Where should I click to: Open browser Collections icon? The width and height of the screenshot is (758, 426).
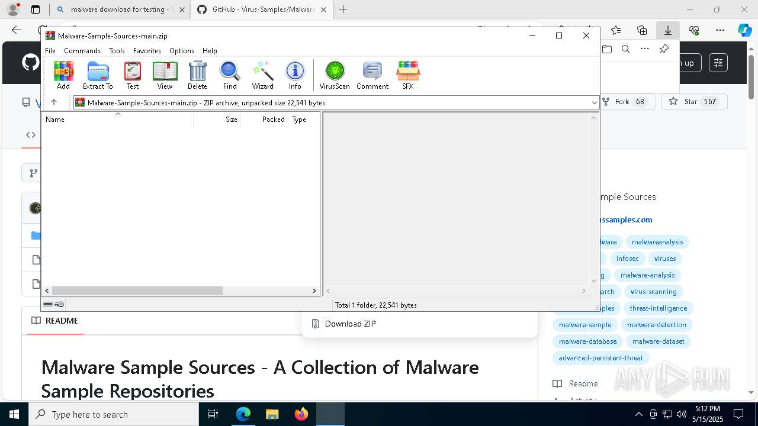click(642, 30)
